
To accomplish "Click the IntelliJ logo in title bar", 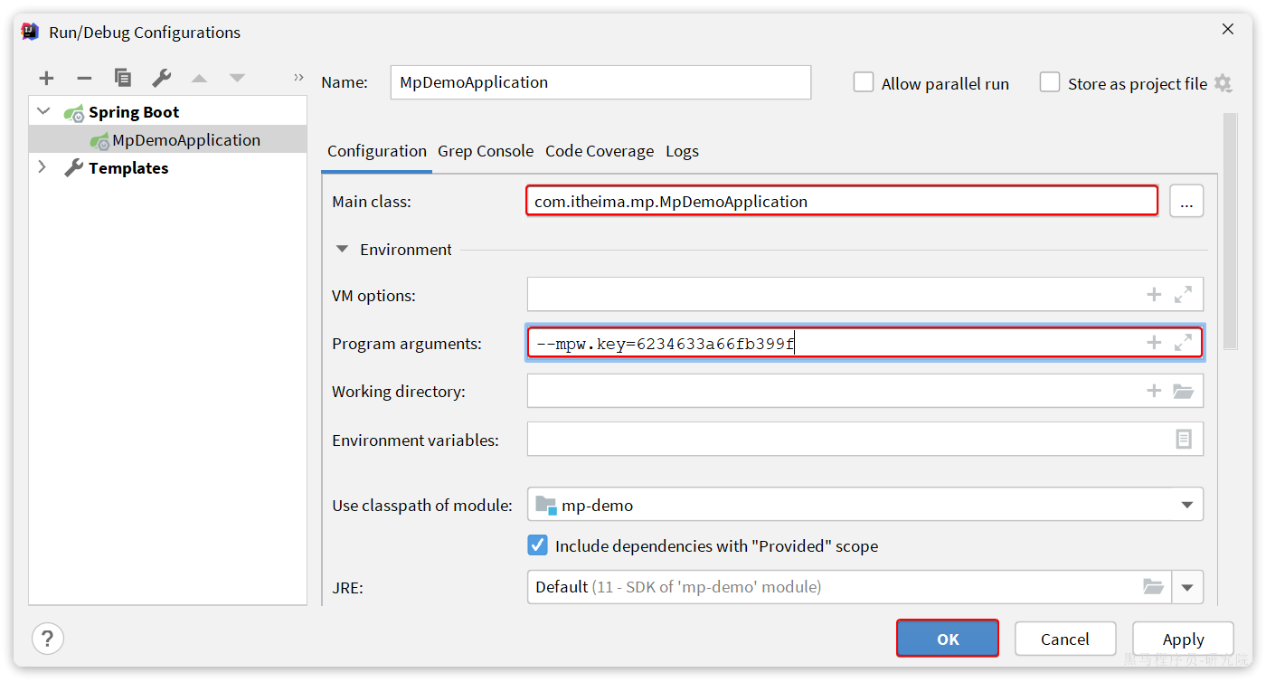I will [30, 32].
